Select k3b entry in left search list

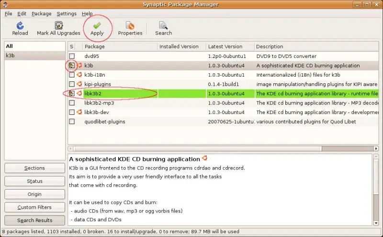(34, 56)
